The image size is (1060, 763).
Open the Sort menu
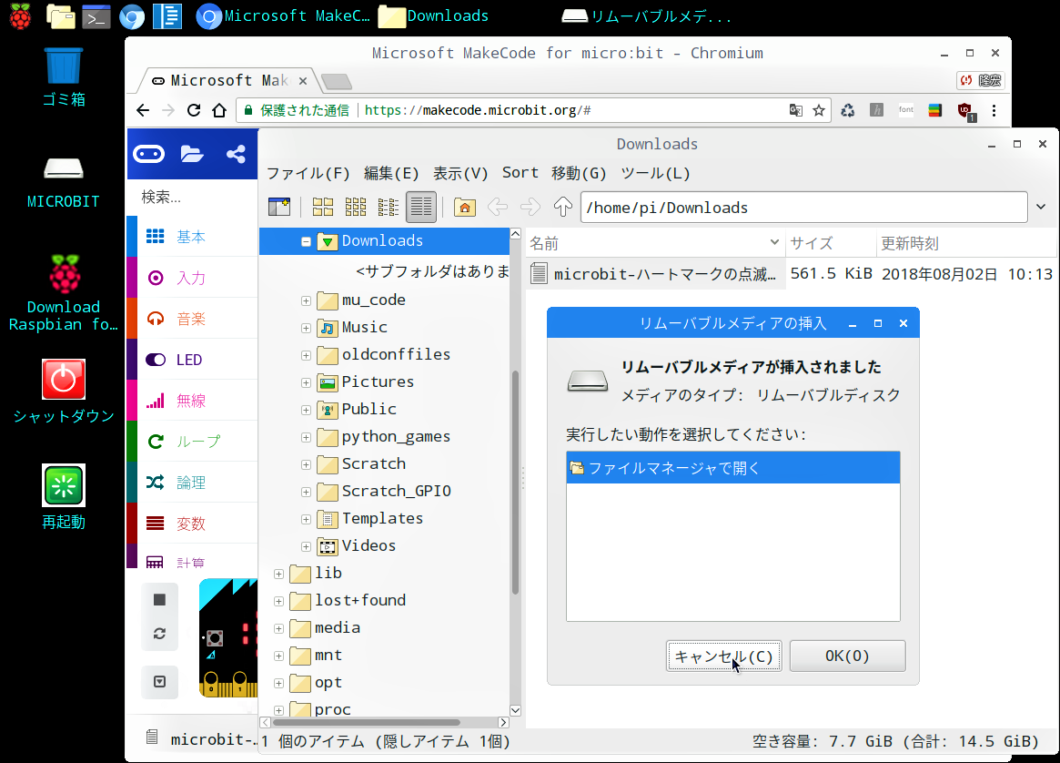[520, 173]
